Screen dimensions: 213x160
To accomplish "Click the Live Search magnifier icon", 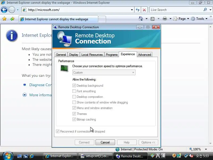I will [x=205, y=10].
